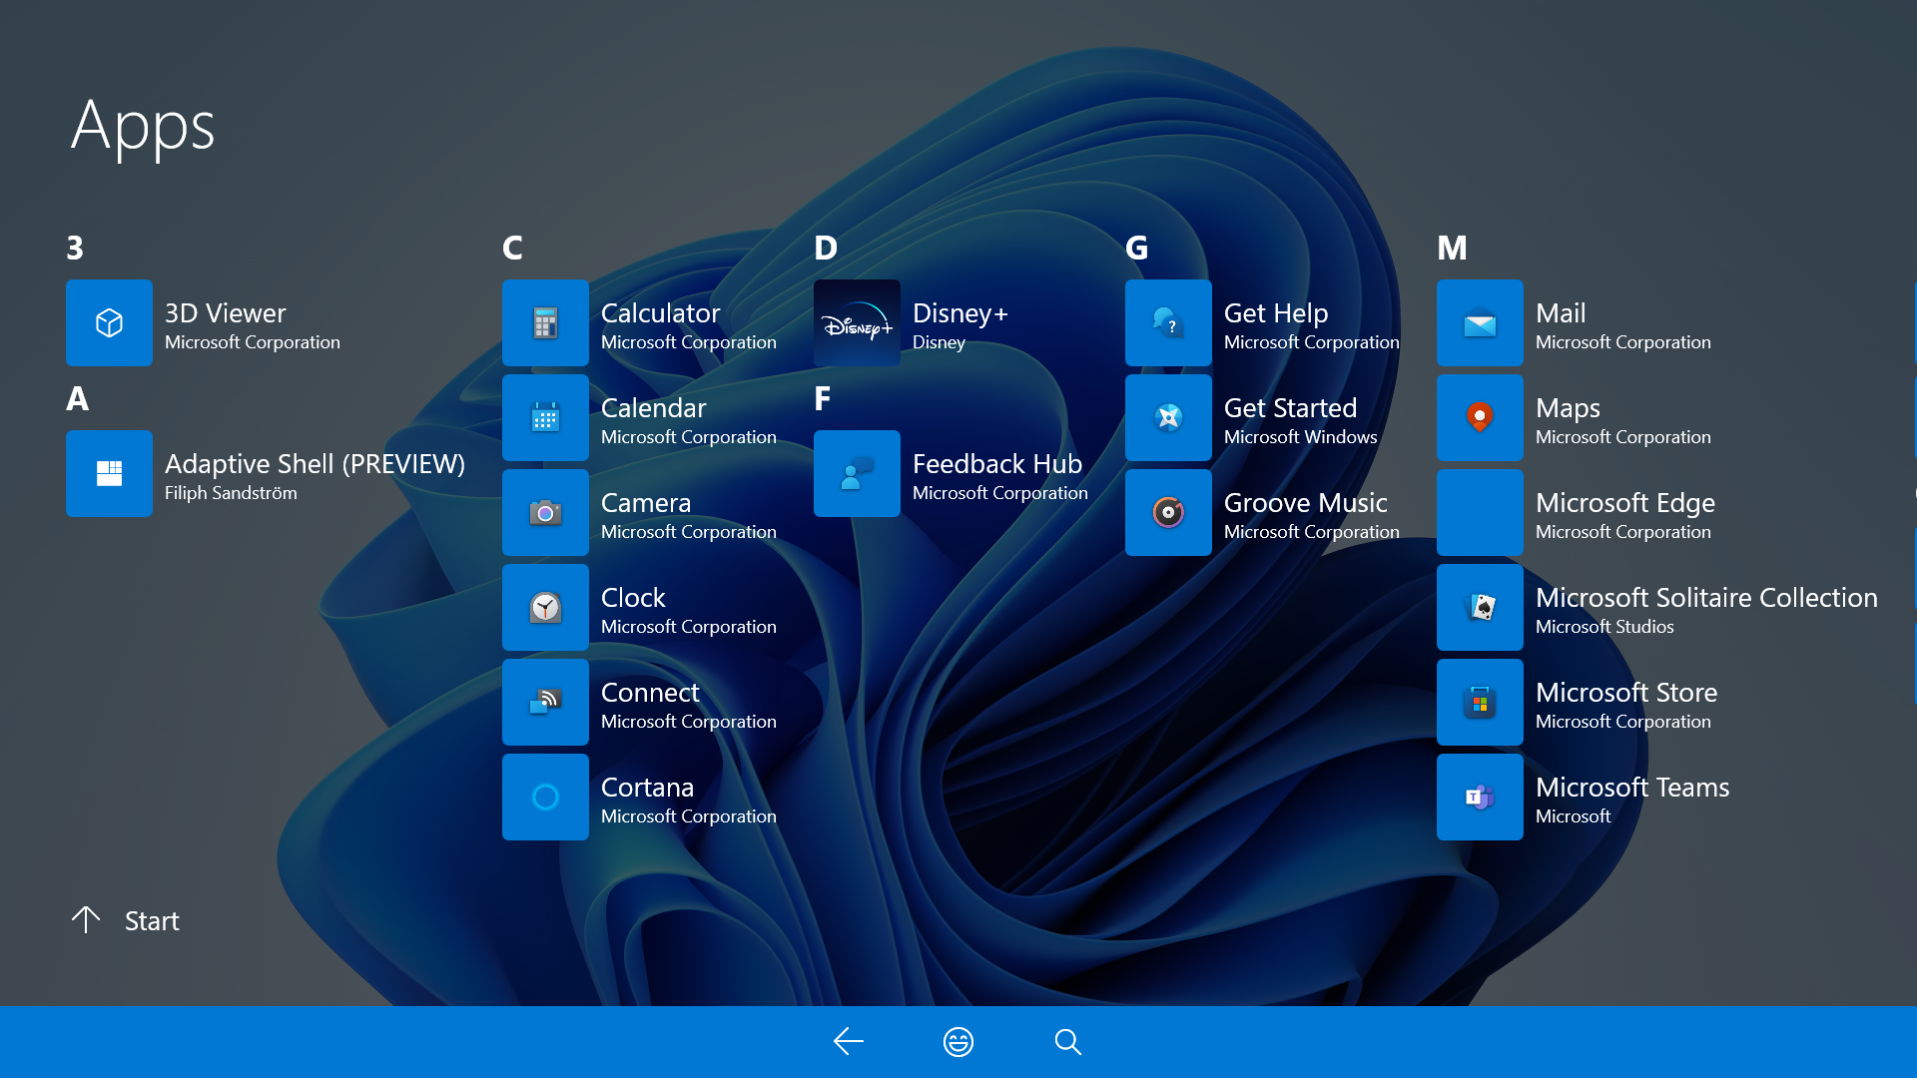Screen dimensions: 1917x1078
Task: Click the Calendar app name
Action: 653,408
